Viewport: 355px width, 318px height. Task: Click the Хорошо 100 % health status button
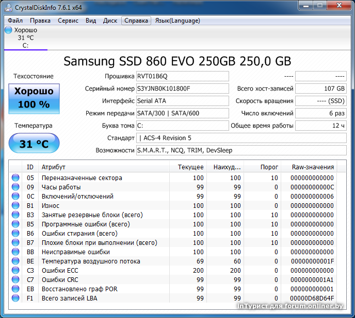click(34, 98)
